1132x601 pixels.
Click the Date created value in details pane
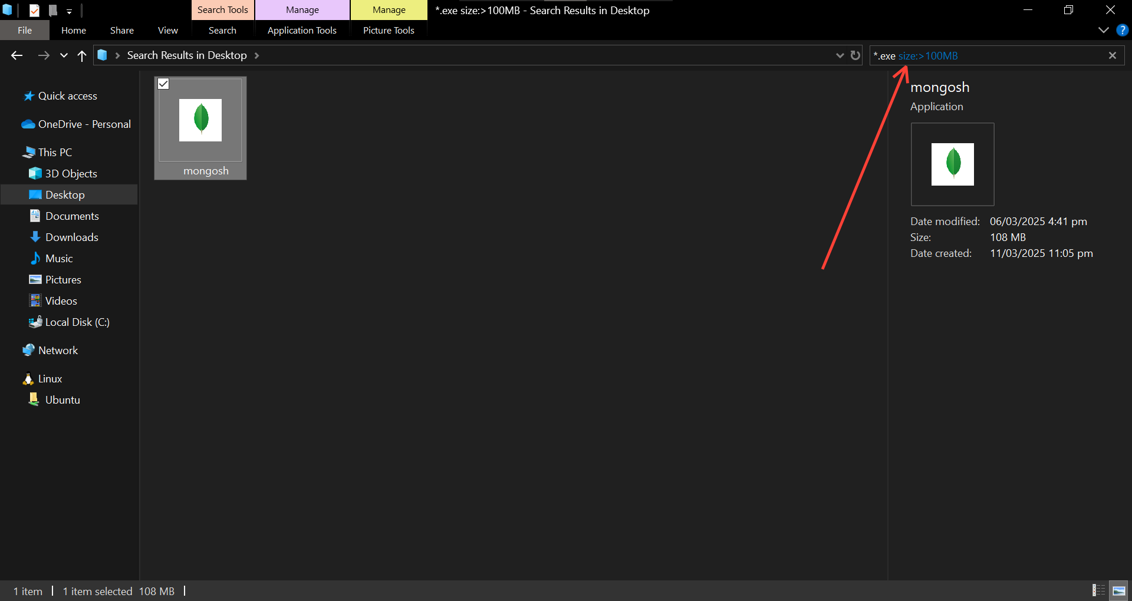(x=1041, y=253)
